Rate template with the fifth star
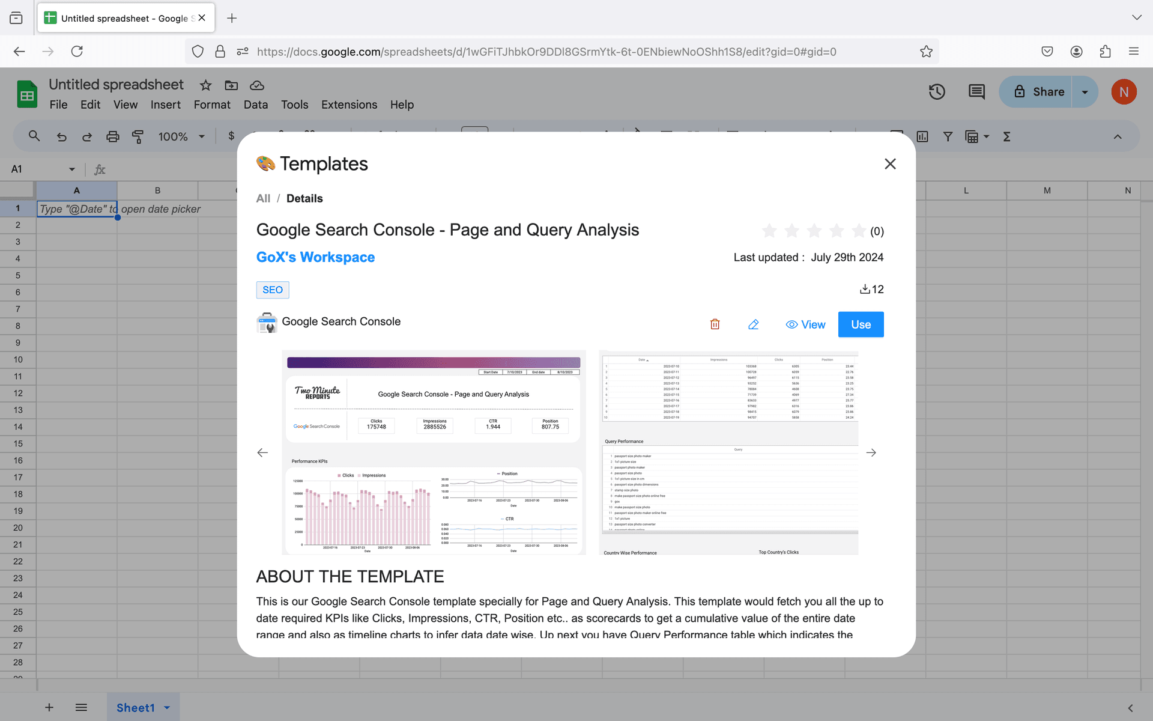 859,231
